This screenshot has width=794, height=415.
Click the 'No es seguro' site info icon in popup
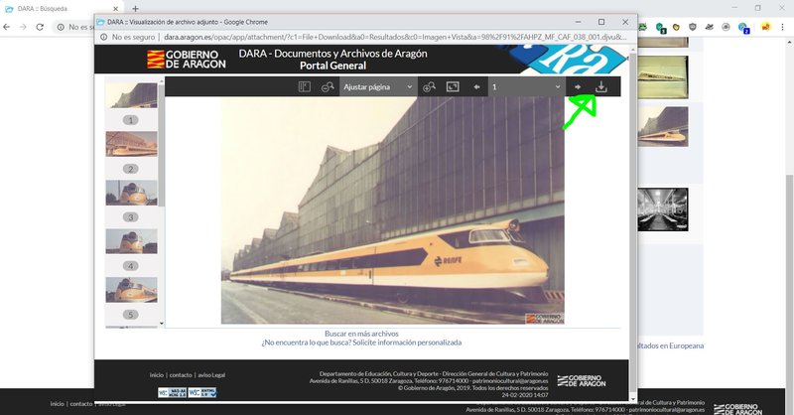[104, 37]
